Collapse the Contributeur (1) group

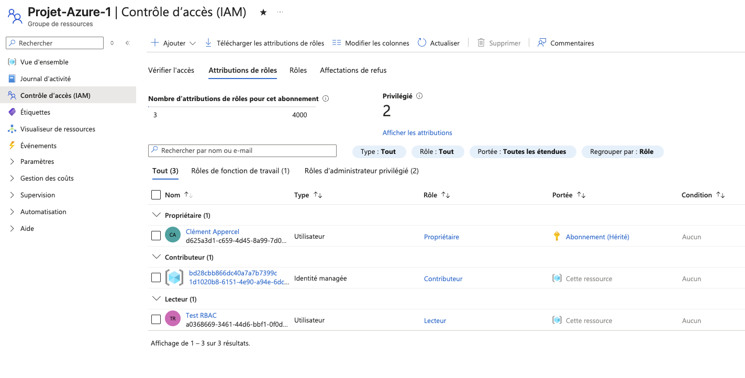(x=155, y=257)
